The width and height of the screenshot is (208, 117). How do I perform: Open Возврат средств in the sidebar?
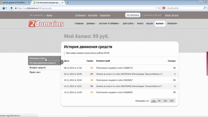point(44,68)
